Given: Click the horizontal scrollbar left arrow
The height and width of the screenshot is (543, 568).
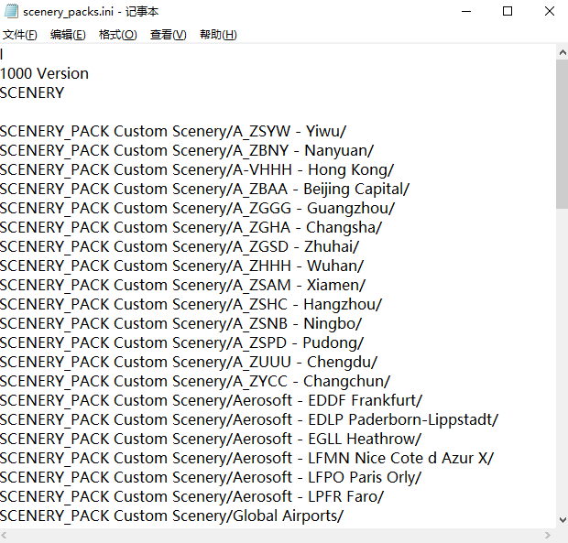Looking at the screenshot, I should [4, 535].
